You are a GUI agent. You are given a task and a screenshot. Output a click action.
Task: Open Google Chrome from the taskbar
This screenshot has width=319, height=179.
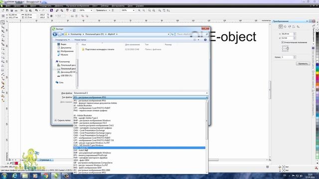(x=45, y=176)
